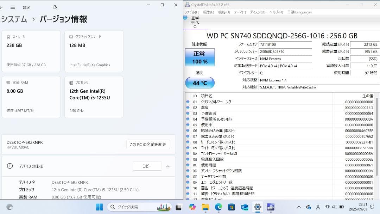Screen dimensions: 380x214
Task: Click the blue dot beside 温度
Action: (x=188, y=108)
